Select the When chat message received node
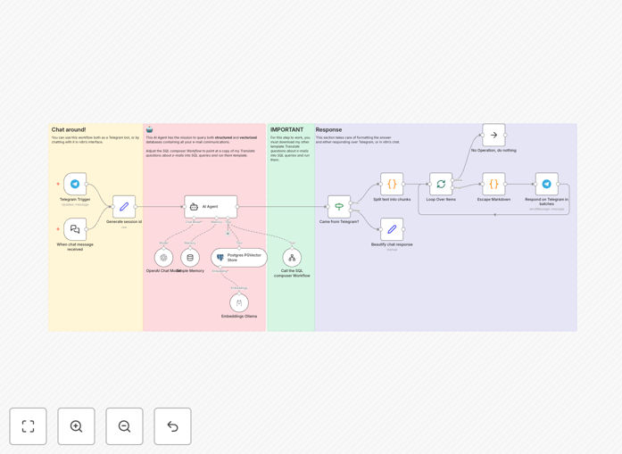 75,229
